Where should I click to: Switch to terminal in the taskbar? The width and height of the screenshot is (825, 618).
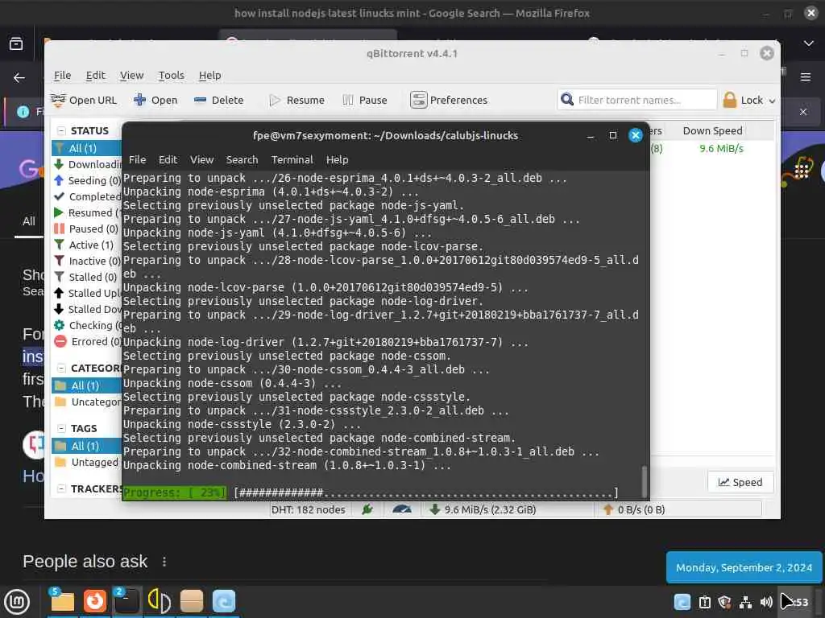126,601
